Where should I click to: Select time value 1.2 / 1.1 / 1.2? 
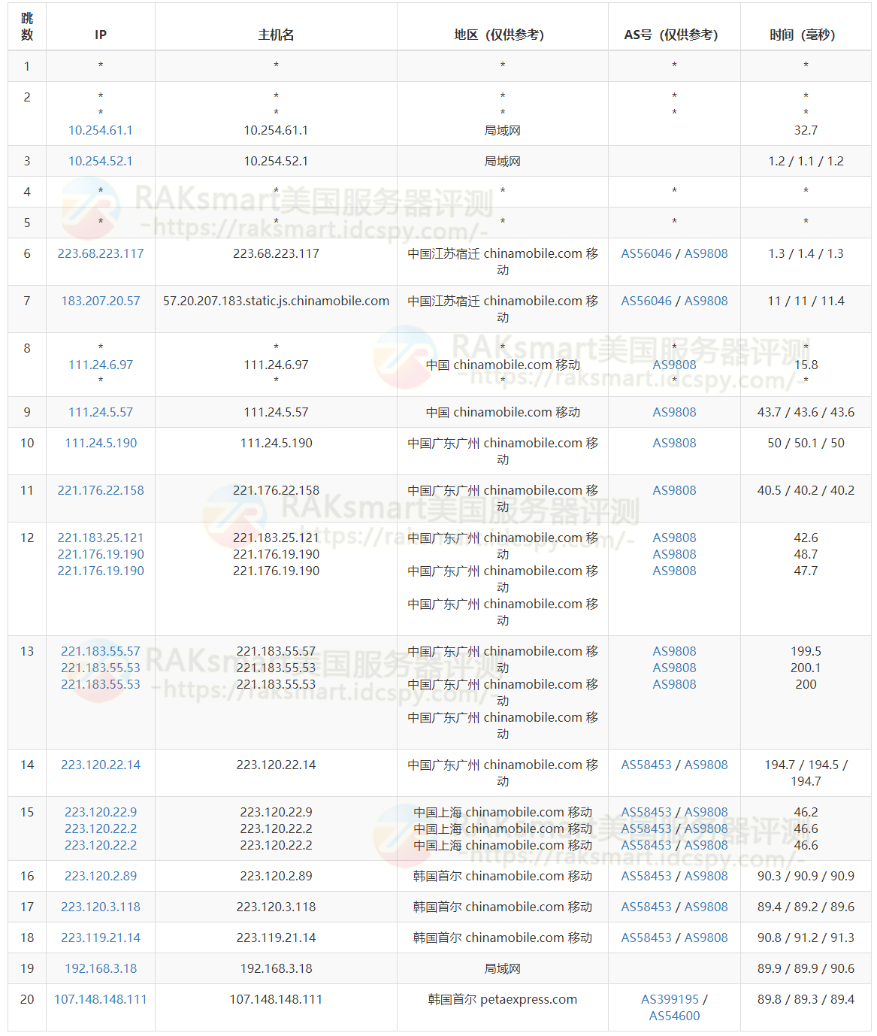coord(806,161)
